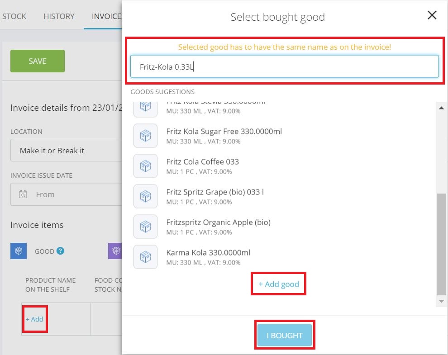Click blue GOOD box icon in Invoice items
448x355 pixels.
point(19,251)
